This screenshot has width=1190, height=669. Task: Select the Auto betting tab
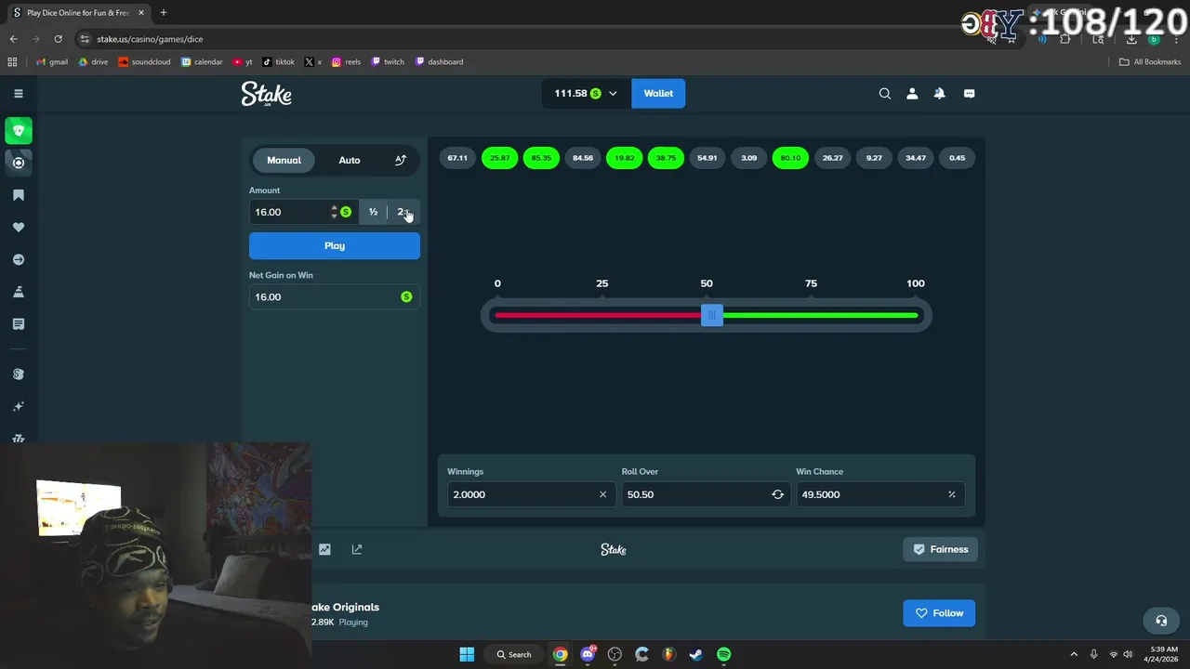tap(350, 160)
